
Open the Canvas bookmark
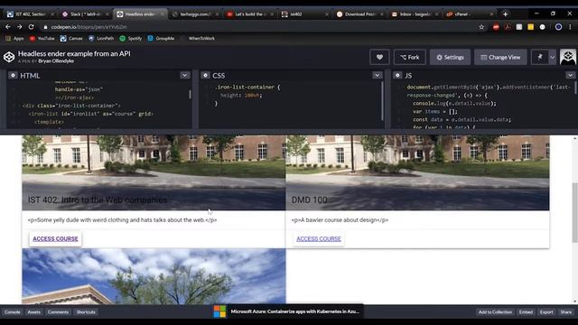[x=71, y=38]
